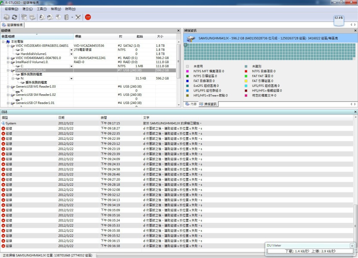Sort the log by the 類型 column header

click(x=28, y=118)
